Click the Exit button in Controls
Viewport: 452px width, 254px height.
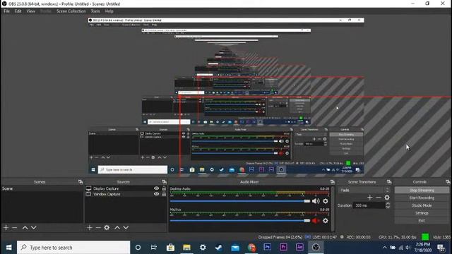422,221
